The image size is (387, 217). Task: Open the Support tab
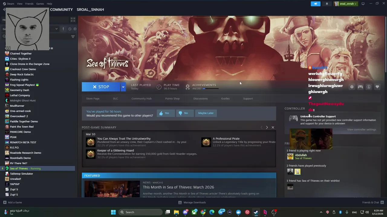coord(248,99)
